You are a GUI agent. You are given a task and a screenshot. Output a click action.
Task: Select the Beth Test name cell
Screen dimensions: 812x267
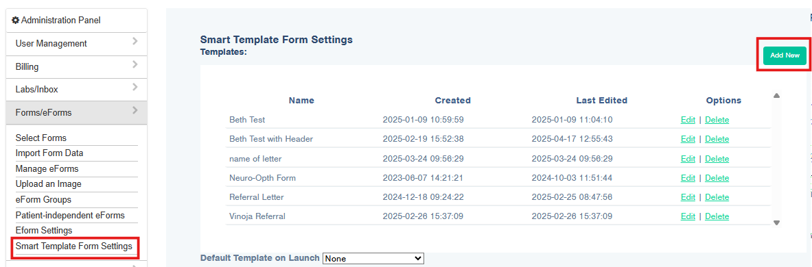[x=247, y=120]
